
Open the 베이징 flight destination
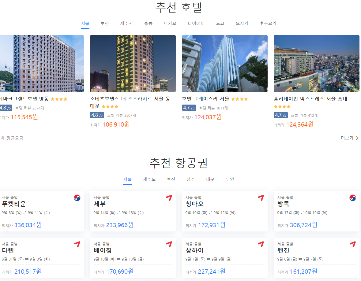point(103,250)
